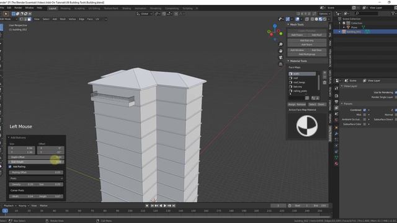This screenshot has height=223, width=397.
Task: Jump to the timeline end frame
Action: (174, 206)
